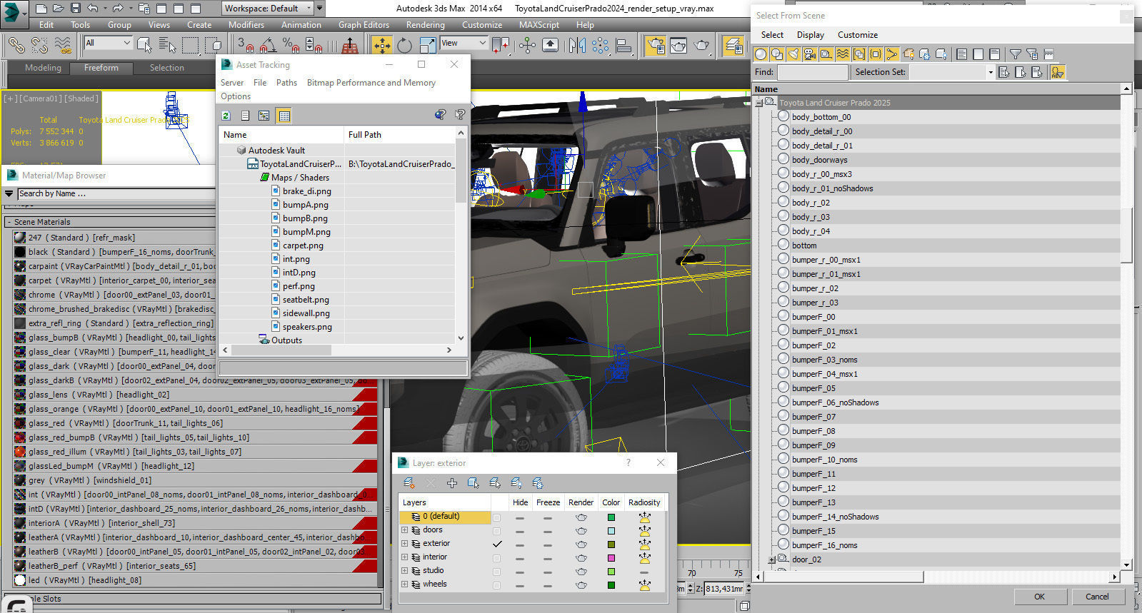
Task: Select the Select and Scale tool
Action: (428, 46)
